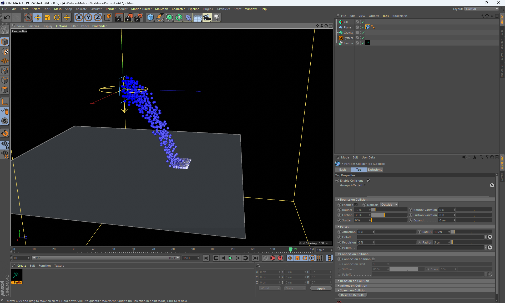Click the Friction slider bar
The width and height of the screenshot is (505, 303).
coord(389,215)
